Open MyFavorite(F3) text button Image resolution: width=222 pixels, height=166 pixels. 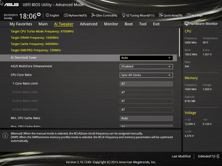[x=78, y=15]
